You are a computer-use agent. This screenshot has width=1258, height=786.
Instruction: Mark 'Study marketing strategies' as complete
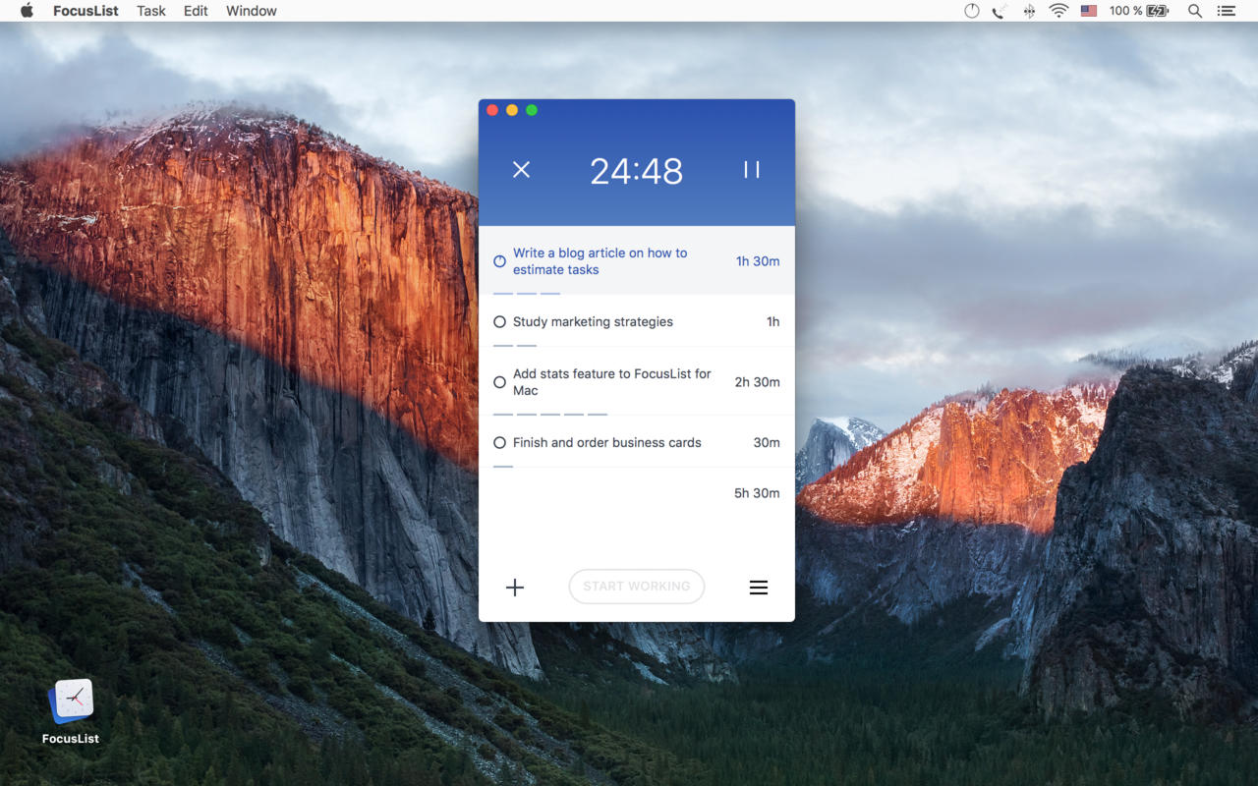499,322
